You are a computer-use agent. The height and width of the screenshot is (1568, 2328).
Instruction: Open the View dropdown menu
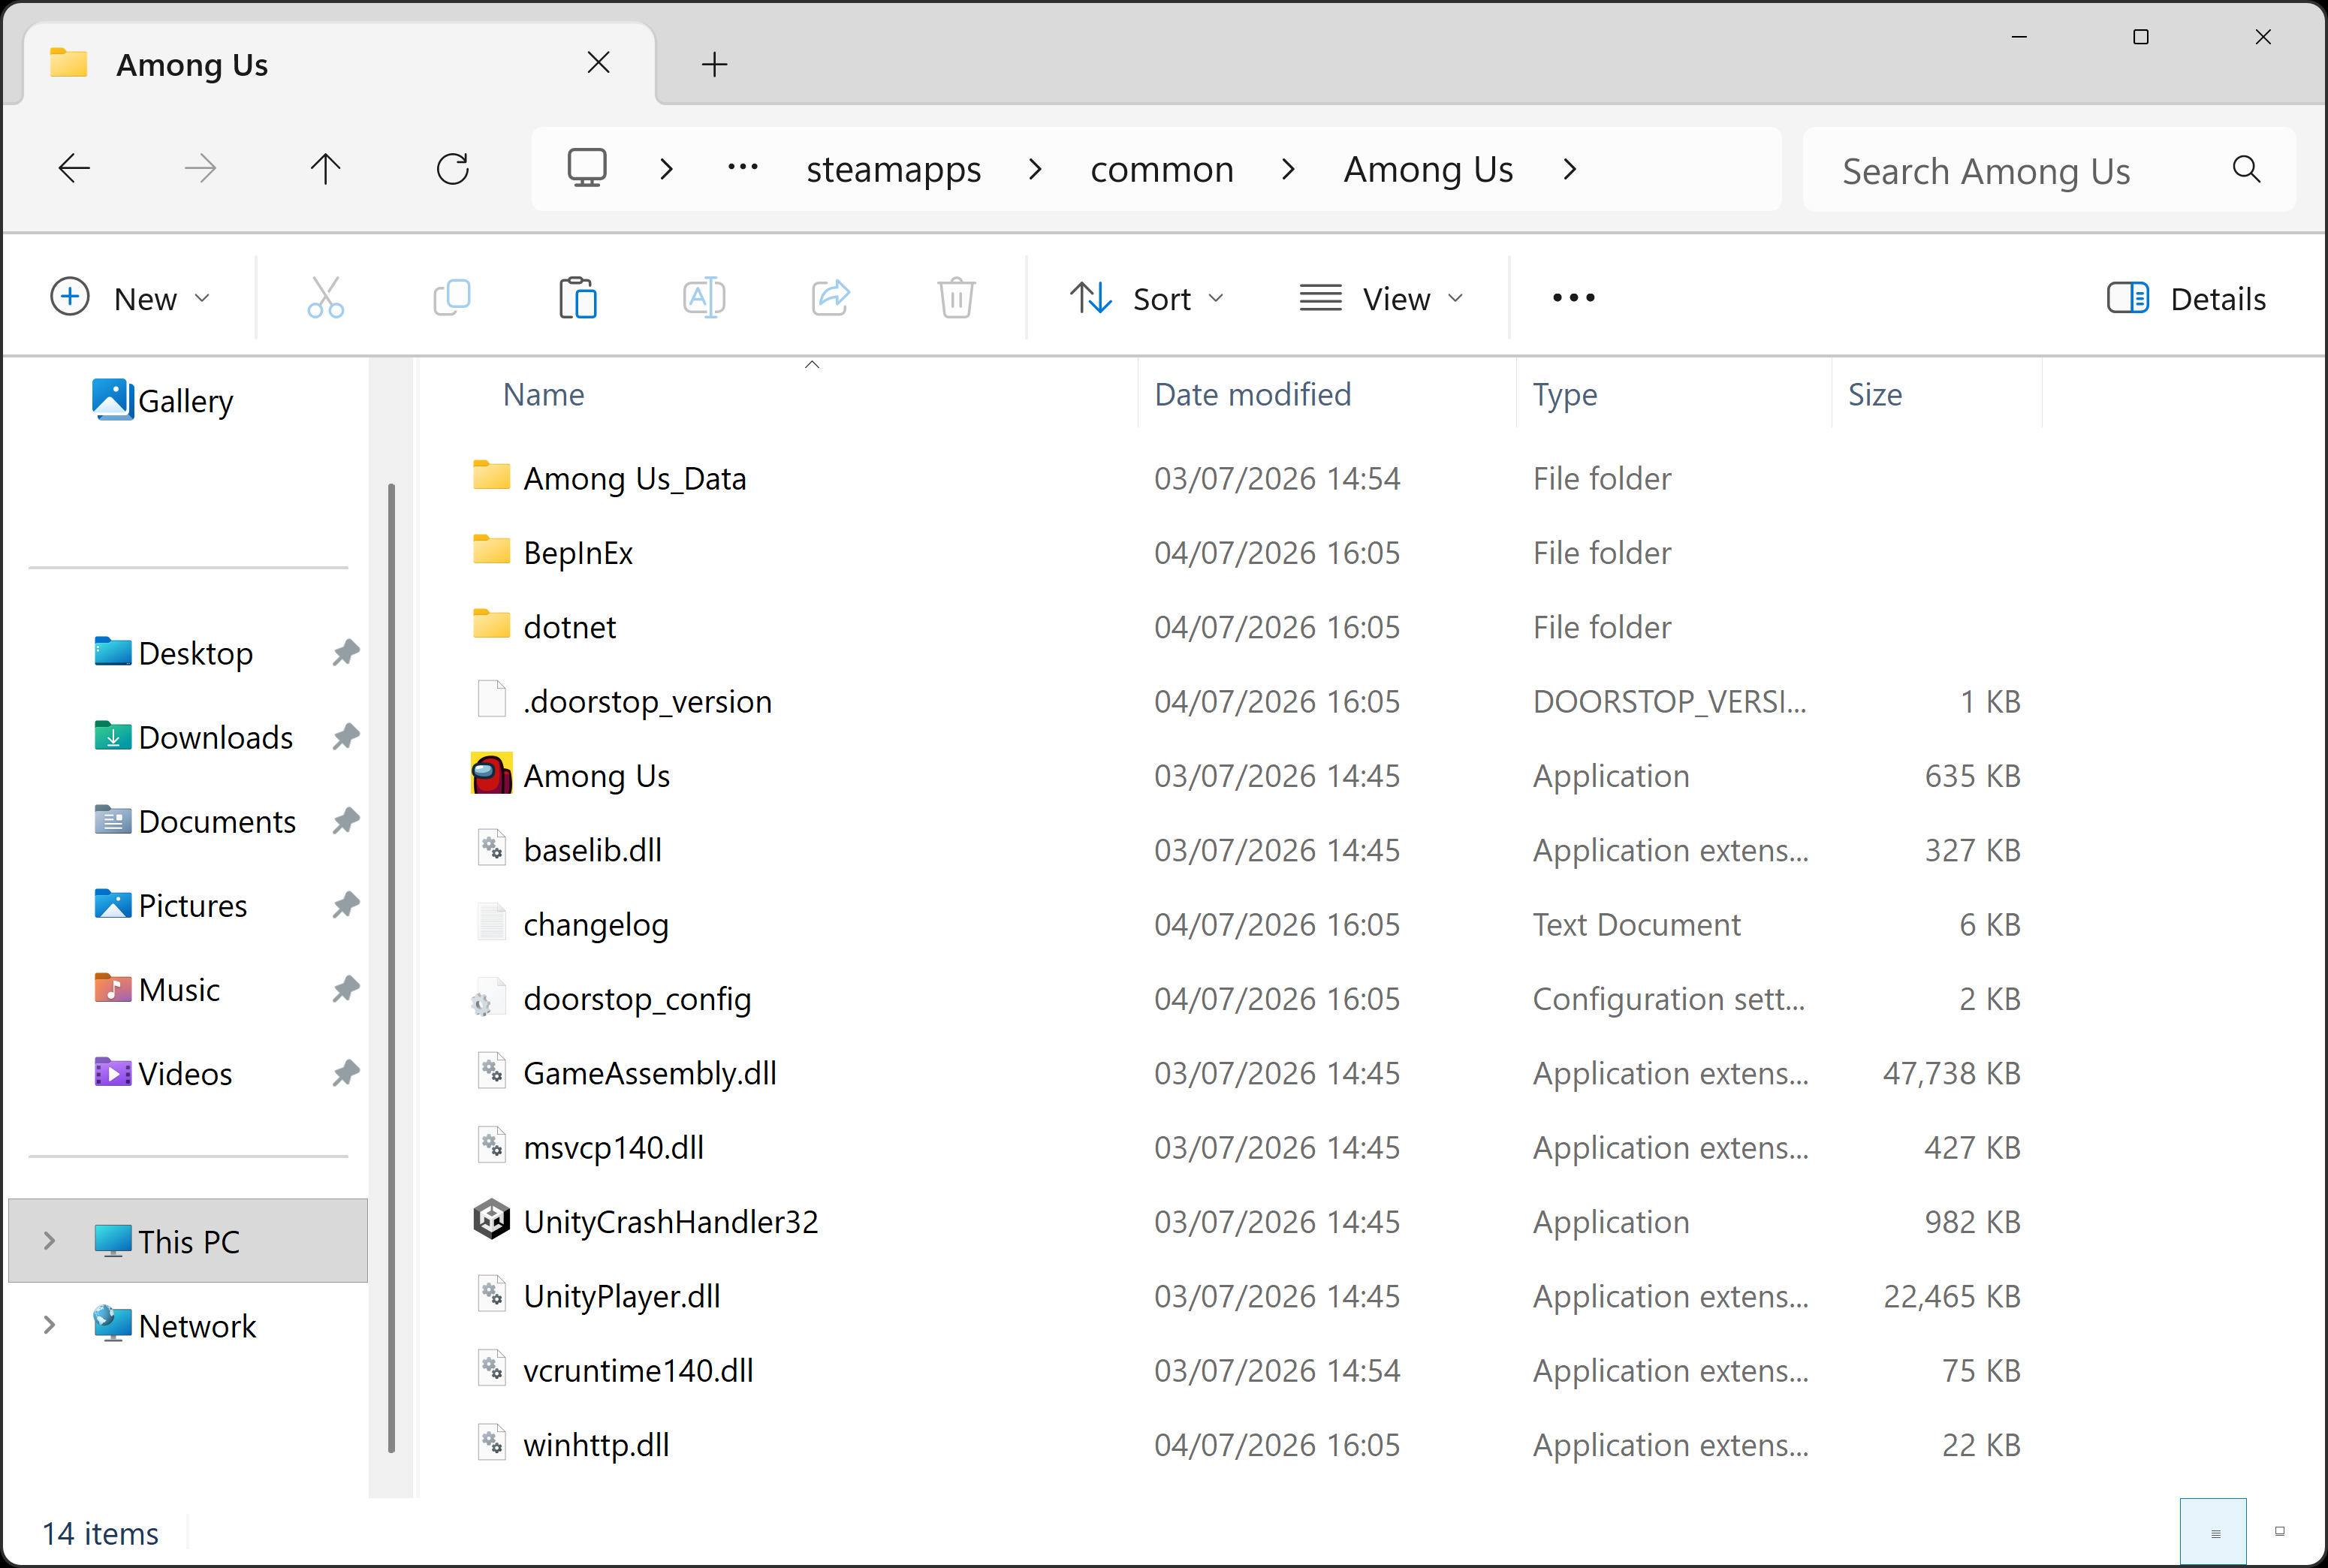point(1383,298)
